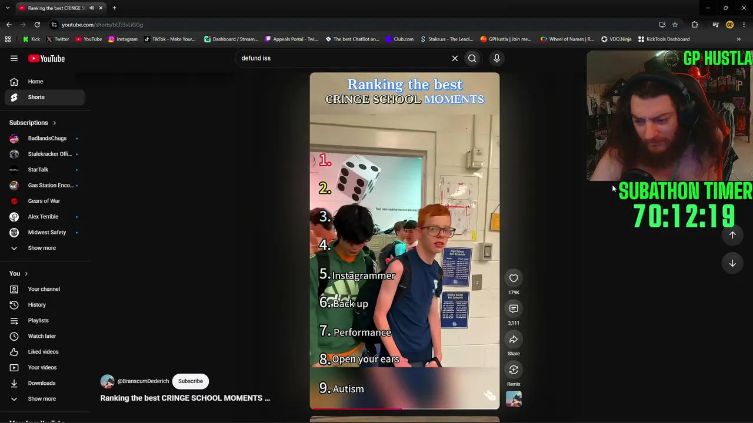Open the comments on this short
Image resolution: width=753 pixels, height=423 pixels.
pos(514,308)
